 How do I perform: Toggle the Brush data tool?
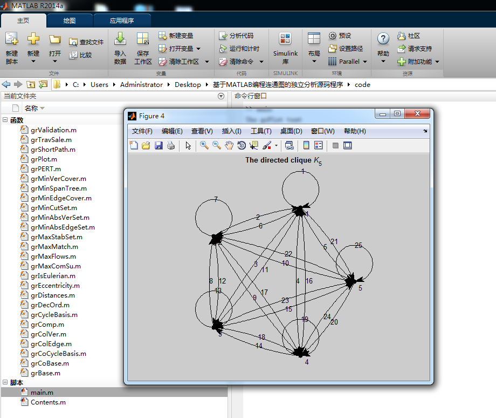[x=267, y=145]
